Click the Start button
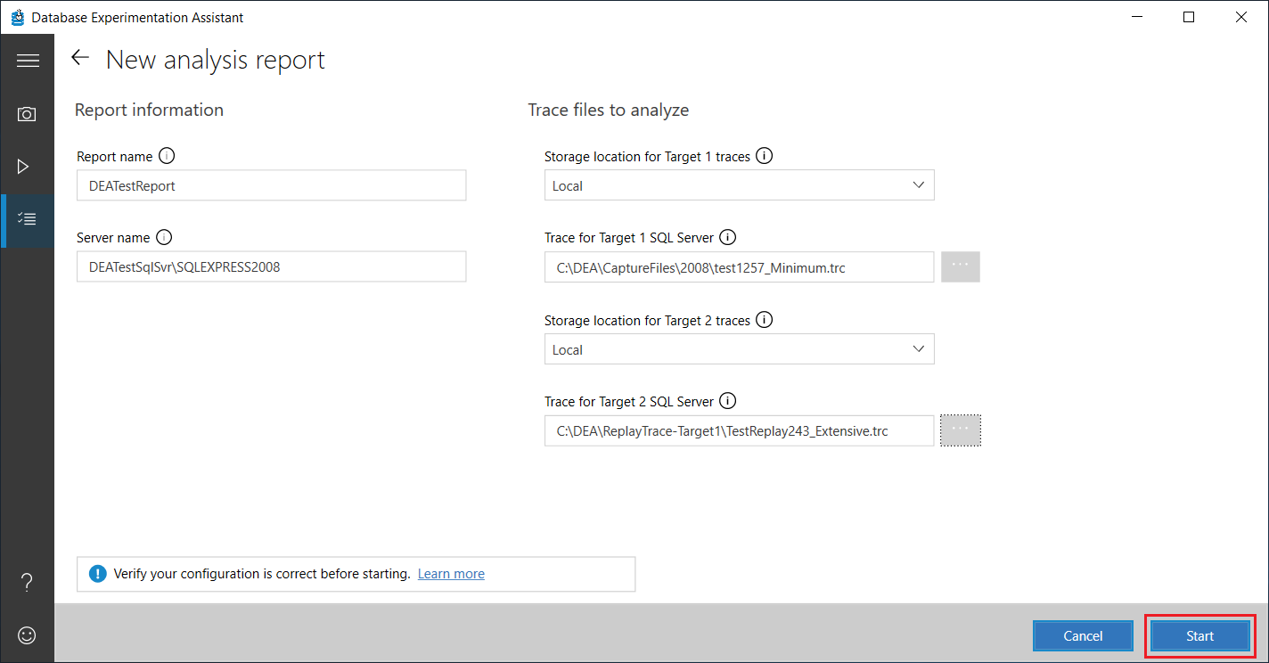 (1199, 635)
